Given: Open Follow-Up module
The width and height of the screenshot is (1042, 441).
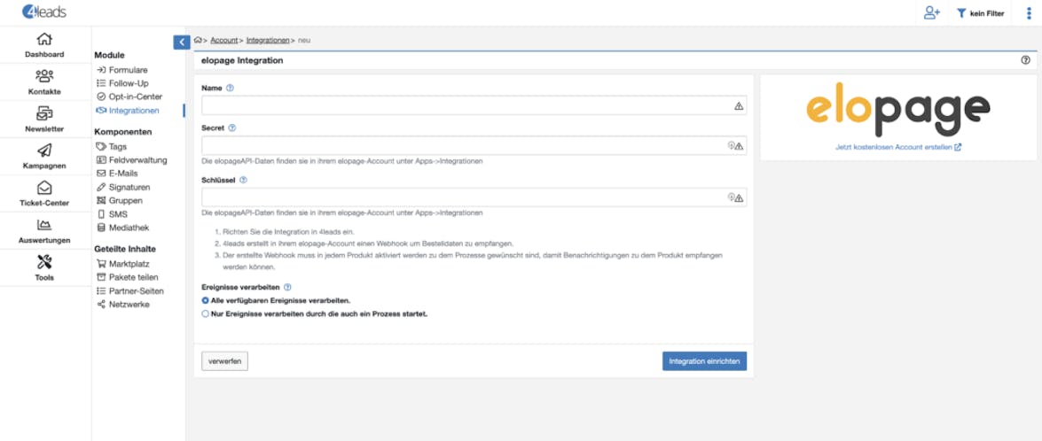Looking at the screenshot, I should [122, 83].
